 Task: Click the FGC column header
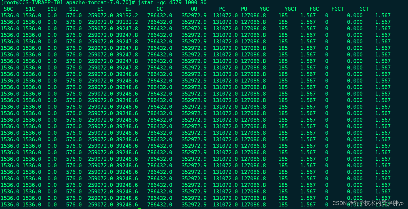[x=314, y=9]
